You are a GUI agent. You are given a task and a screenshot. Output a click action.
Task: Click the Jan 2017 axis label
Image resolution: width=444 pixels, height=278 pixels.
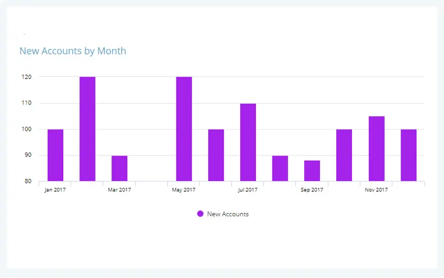pos(55,190)
